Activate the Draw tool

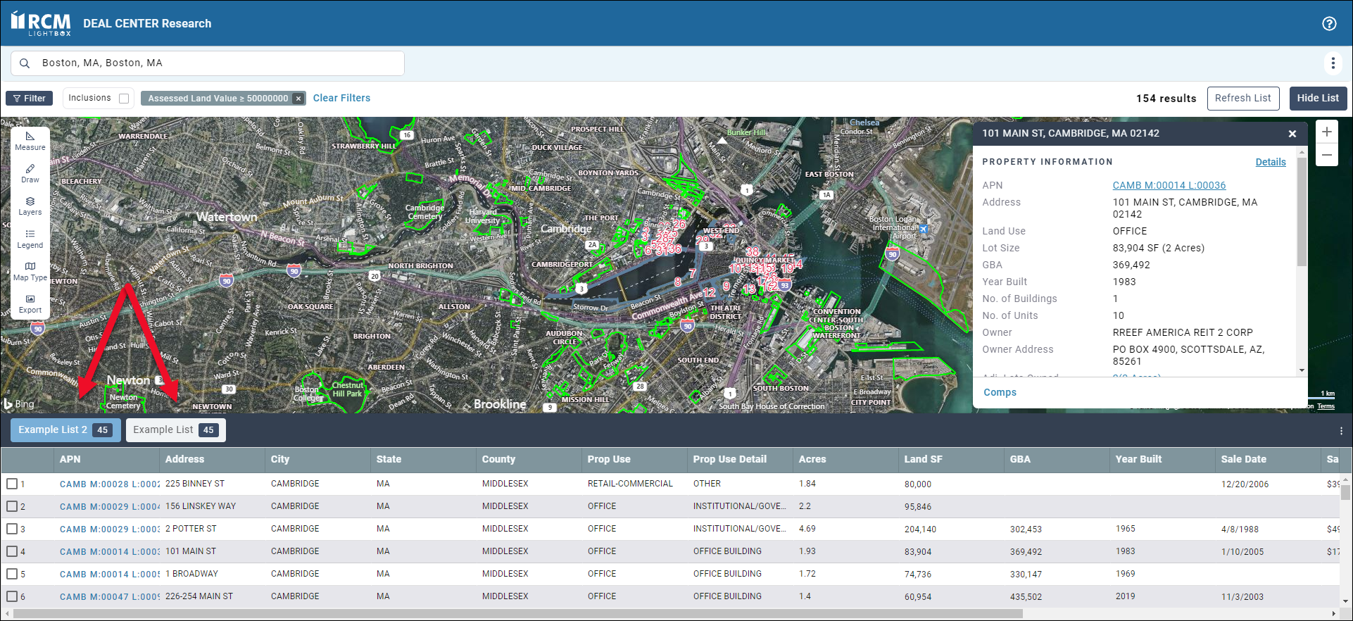[30, 173]
